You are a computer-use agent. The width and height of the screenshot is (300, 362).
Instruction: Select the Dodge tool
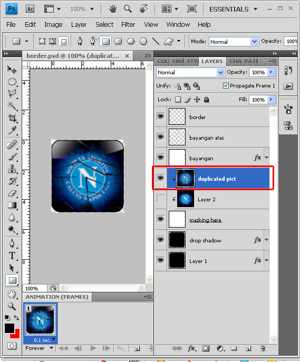coord(12,230)
